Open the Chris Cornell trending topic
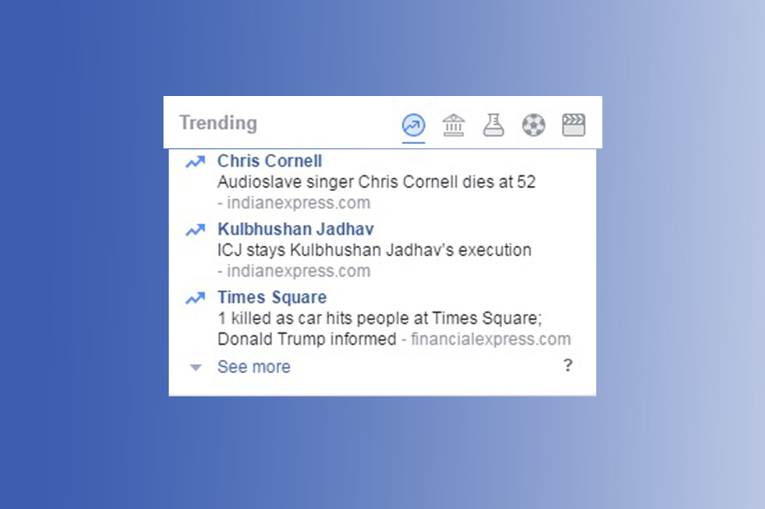The width and height of the screenshot is (765, 509). click(x=269, y=161)
